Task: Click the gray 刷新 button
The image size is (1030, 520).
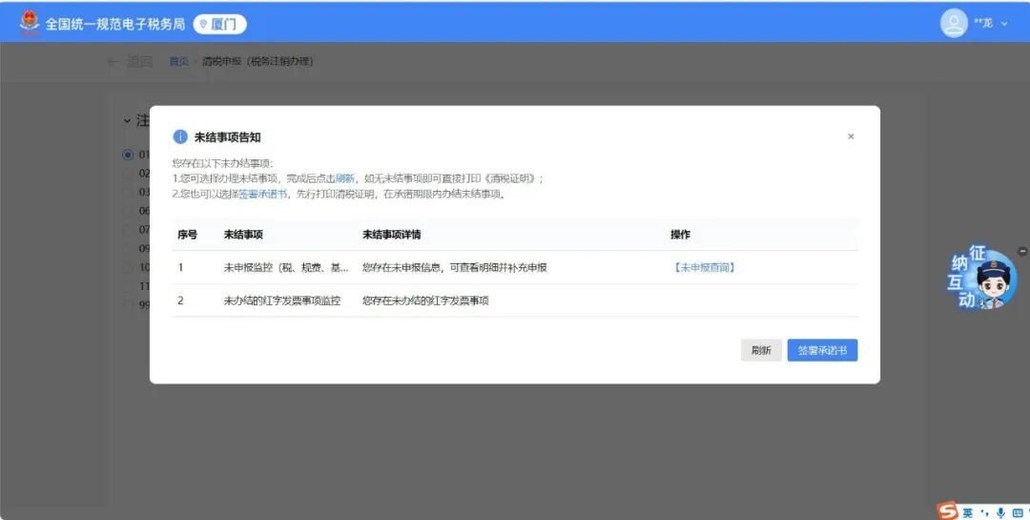Action: tap(761, 350)
